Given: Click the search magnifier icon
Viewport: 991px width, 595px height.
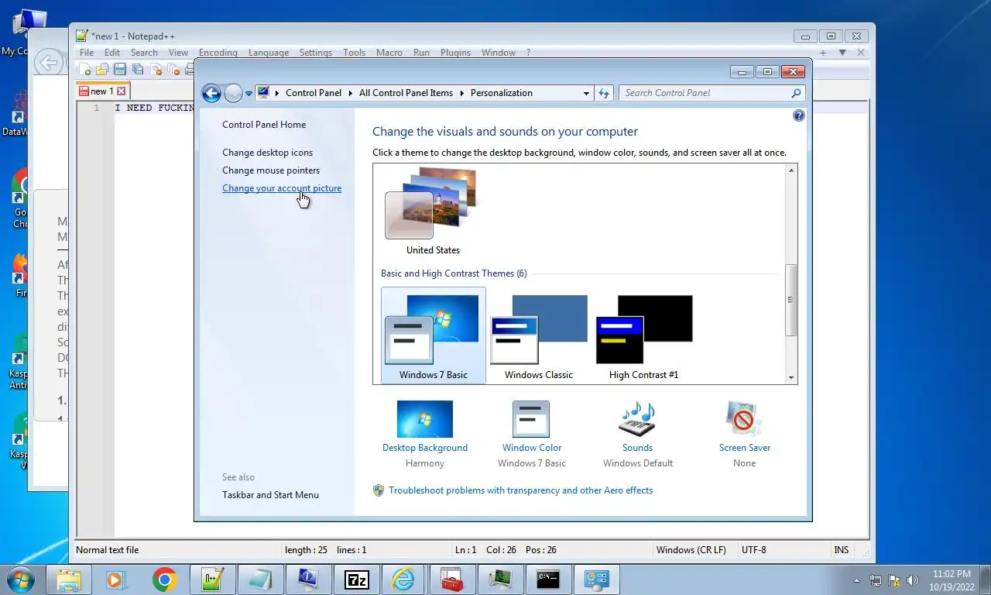Looking at the screenshot, I should tap(796, 93).
